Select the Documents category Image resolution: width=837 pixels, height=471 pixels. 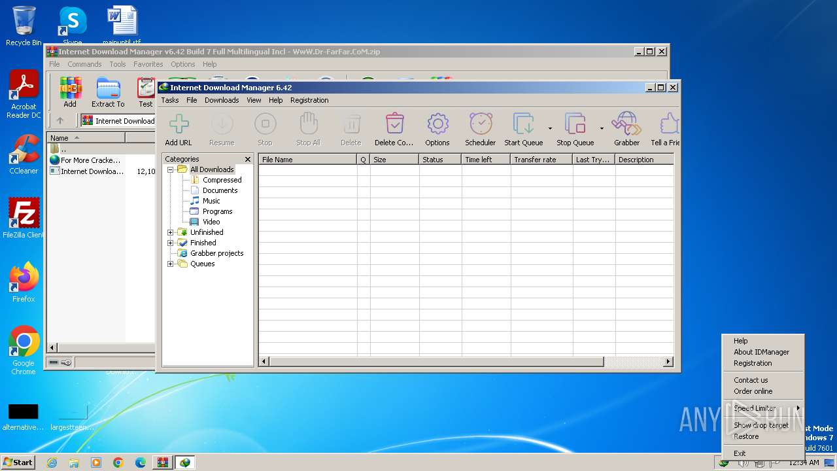(x=220, y=190)
